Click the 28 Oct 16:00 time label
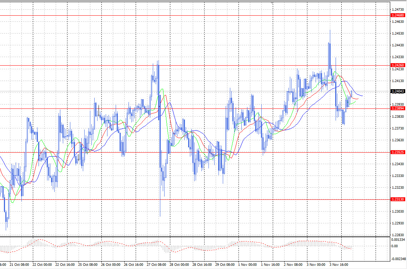Viewport: 407px width, 269px height. (202, 265)
